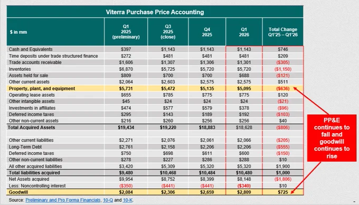
Task: Click the Q1 2026 Goodwill value $2,809
Action: (x=244, y=192)
